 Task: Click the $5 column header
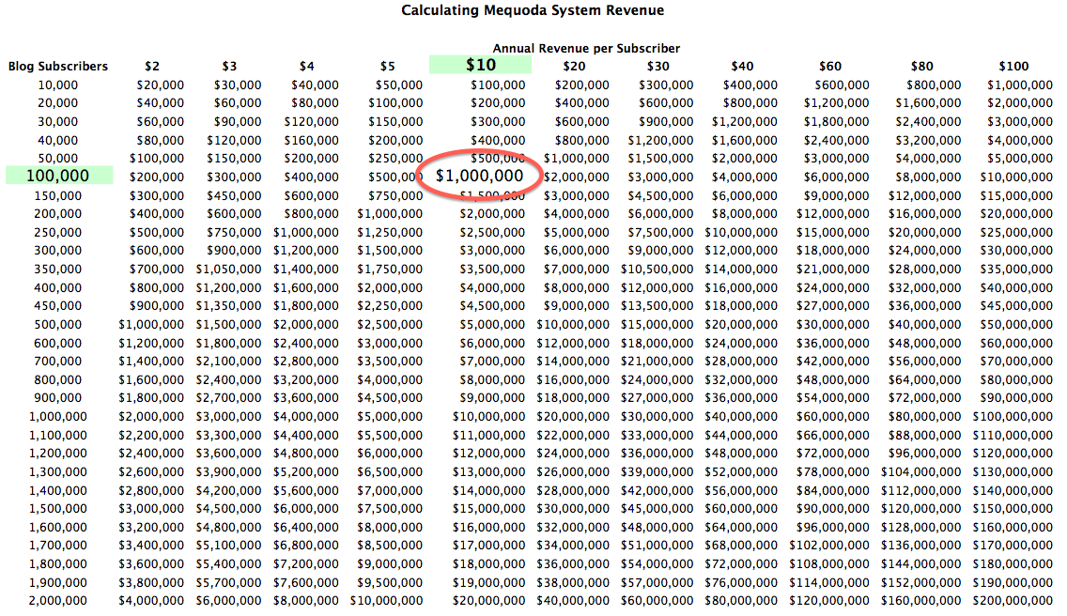coord(387,66)
